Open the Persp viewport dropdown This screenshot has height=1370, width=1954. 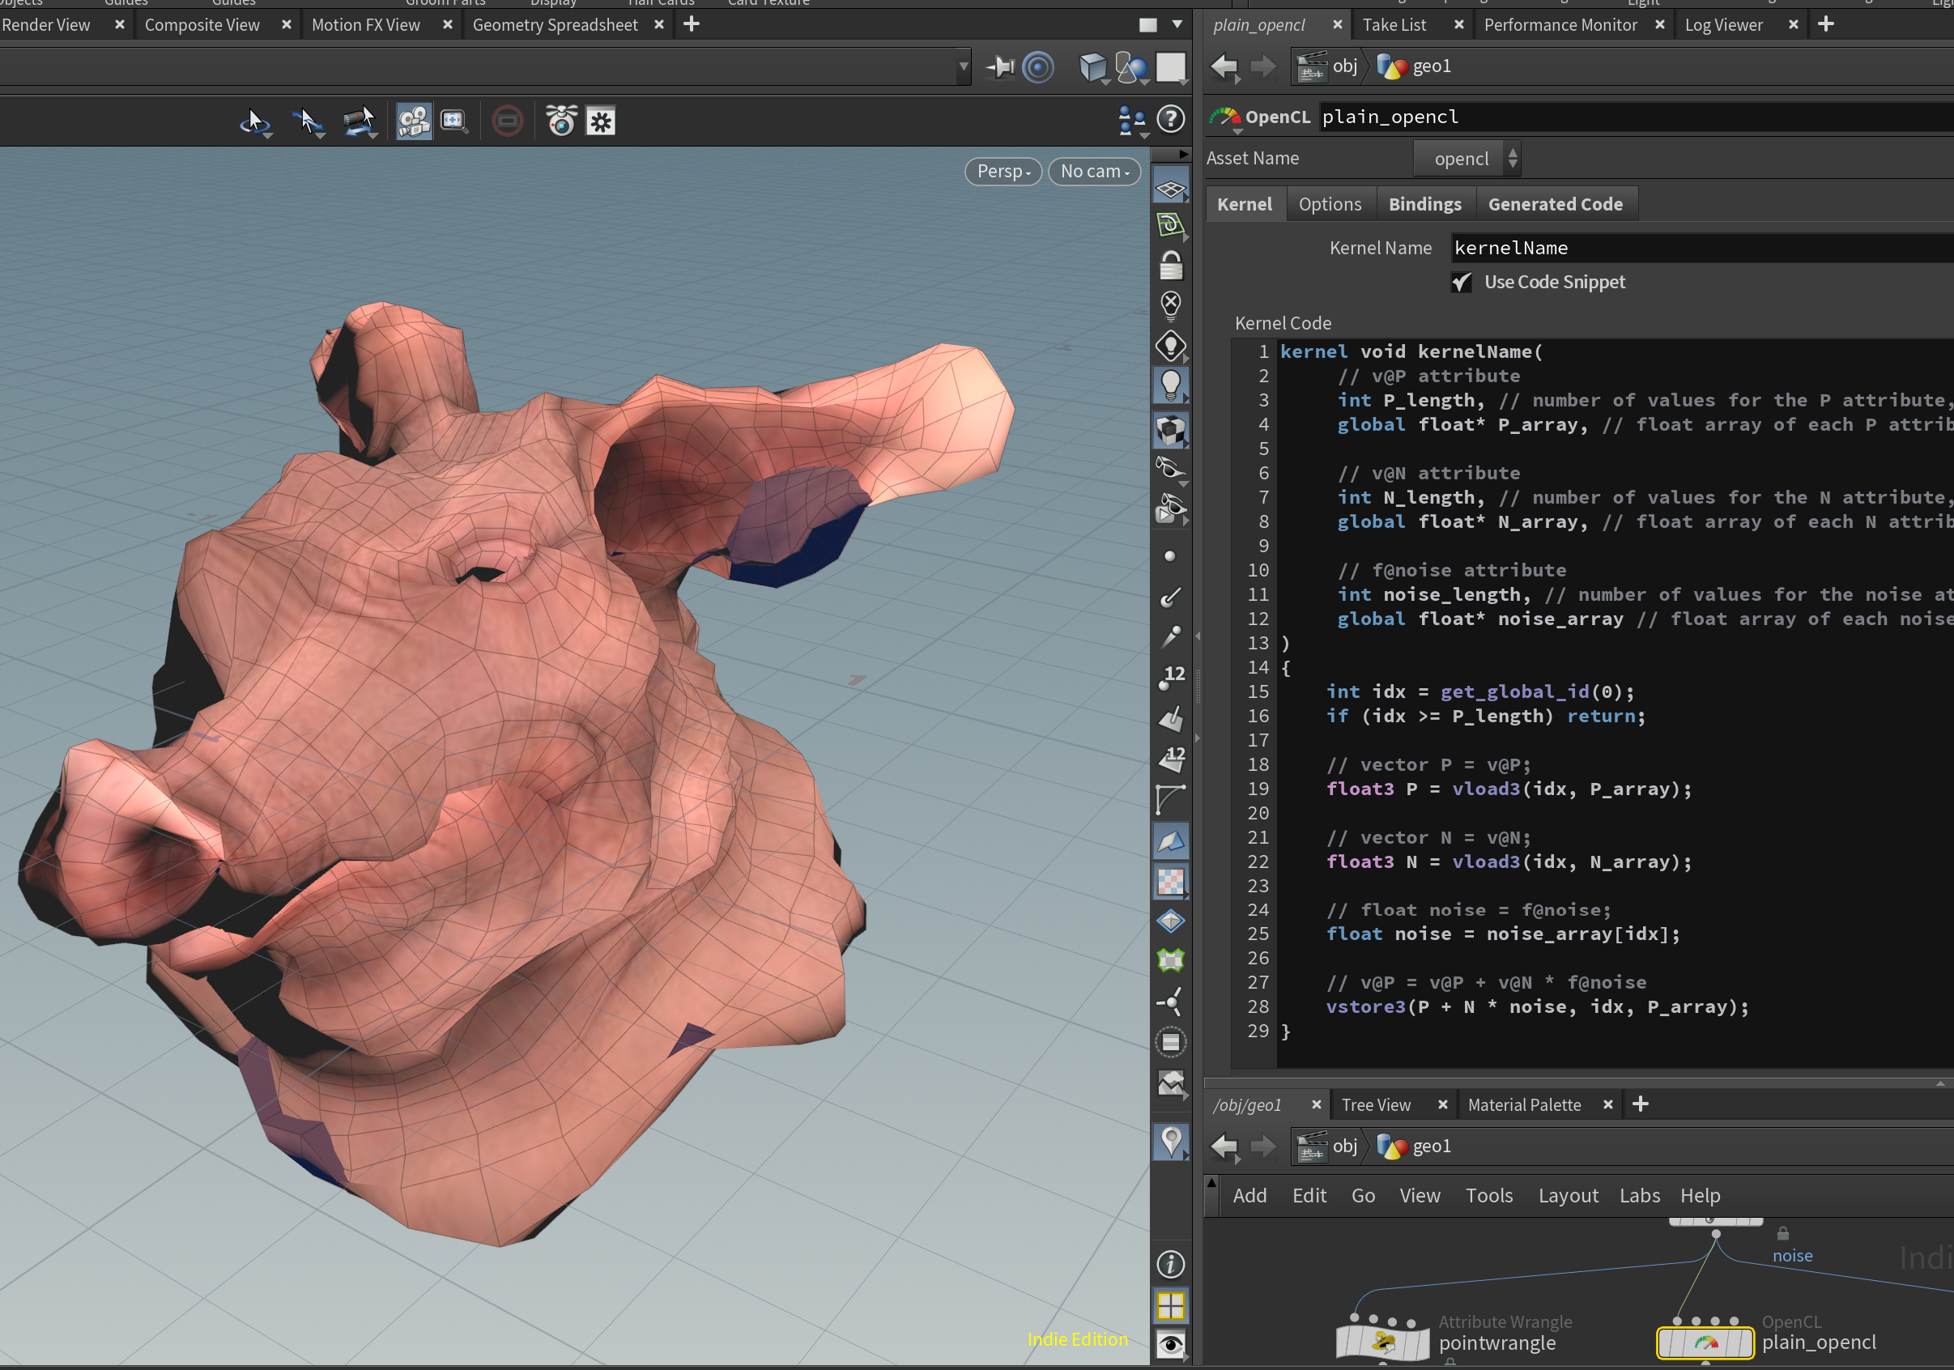[x=1003, y=171]
